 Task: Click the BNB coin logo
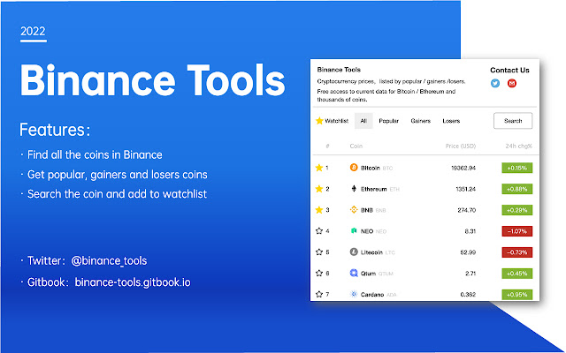point(354,210)
